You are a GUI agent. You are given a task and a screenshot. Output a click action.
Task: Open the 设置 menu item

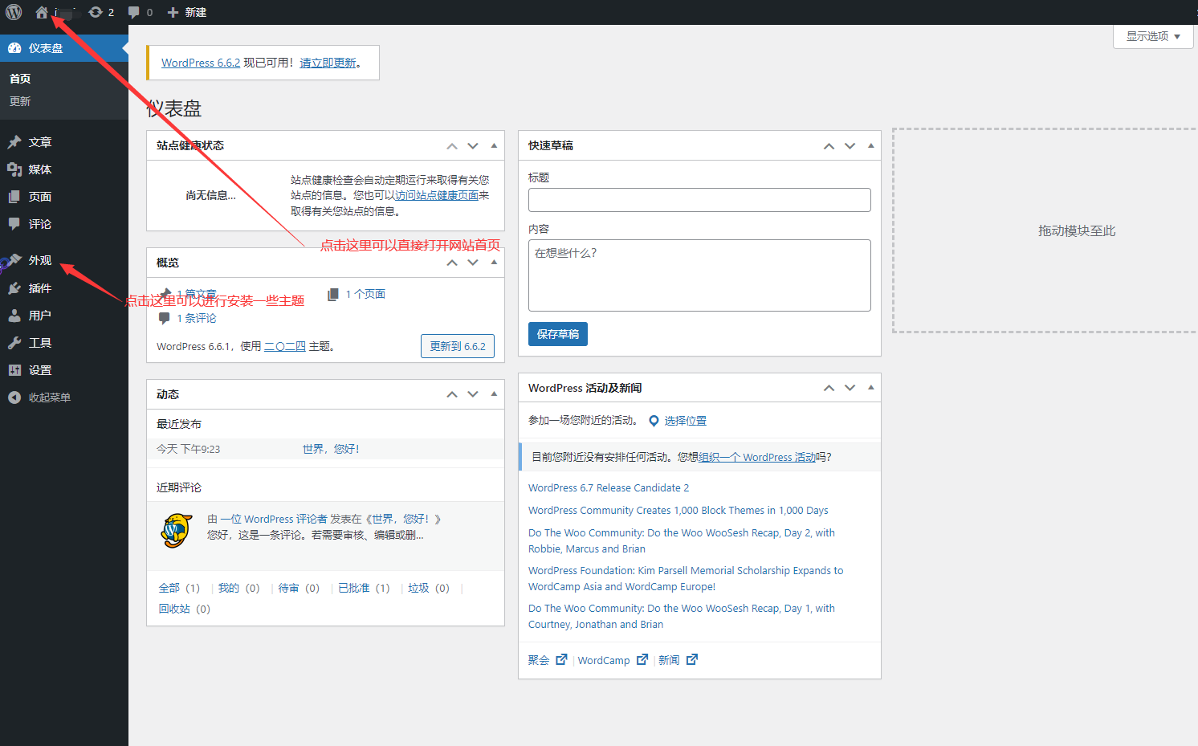click(x=40, y=370)
